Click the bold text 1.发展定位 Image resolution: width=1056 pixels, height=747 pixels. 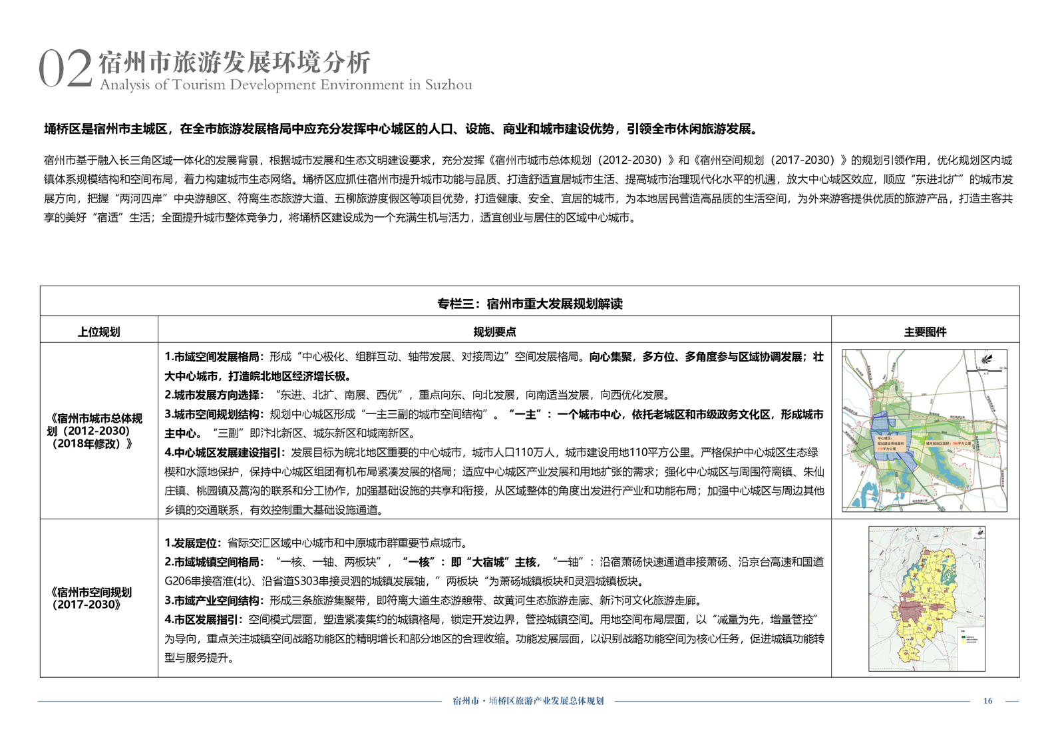coord(192,543)
